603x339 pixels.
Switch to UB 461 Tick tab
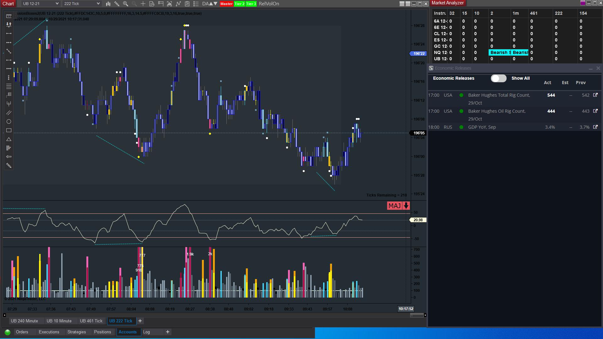(x=91, y=321)
